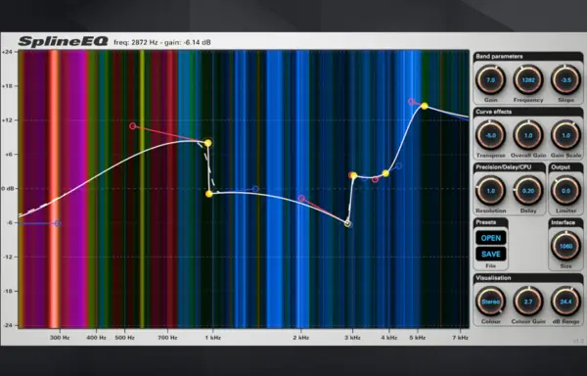
Task: Click the 2 kHz frequency axis label
Action: 301,338
